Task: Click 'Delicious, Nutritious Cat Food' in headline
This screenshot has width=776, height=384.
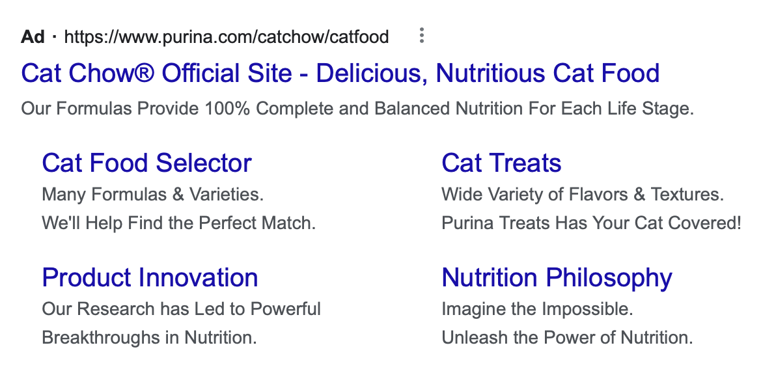Action: pyautogui.click(x=488, y=74)
